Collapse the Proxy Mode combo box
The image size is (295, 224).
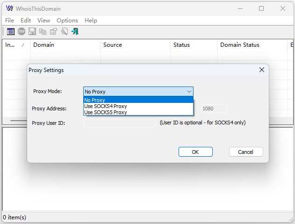point(189,92)
